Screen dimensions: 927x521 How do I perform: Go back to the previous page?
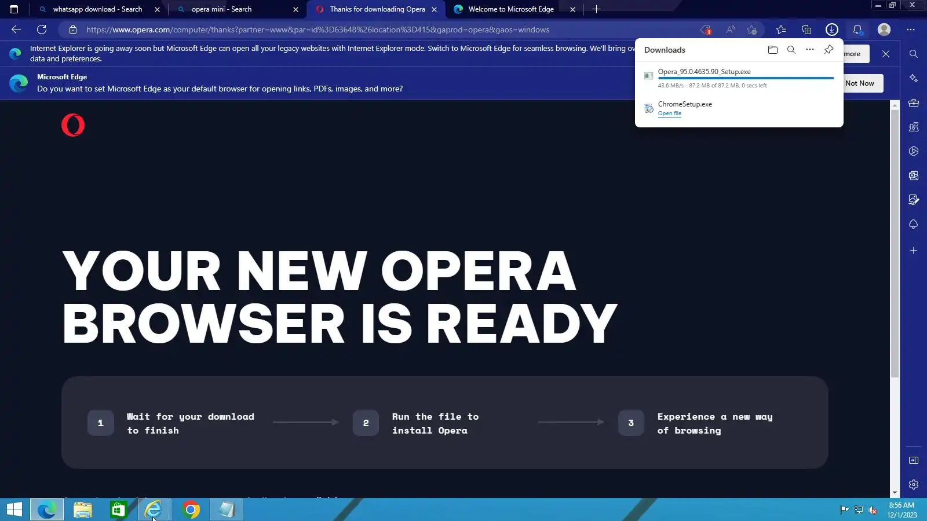point(16,30)
